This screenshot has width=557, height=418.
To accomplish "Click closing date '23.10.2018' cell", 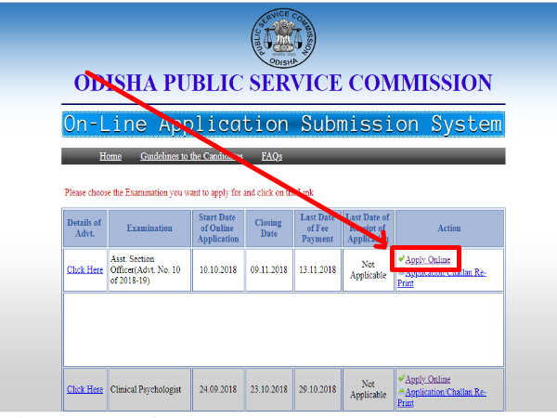I will click(269, 389).
